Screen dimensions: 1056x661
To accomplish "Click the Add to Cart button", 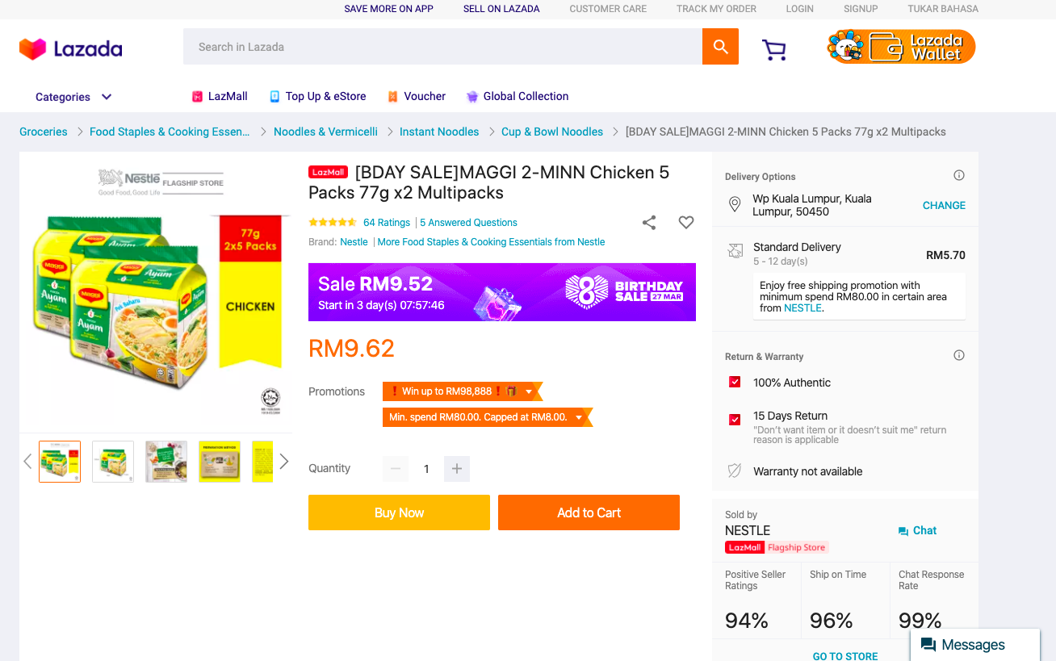I will [x=589, y=512].
